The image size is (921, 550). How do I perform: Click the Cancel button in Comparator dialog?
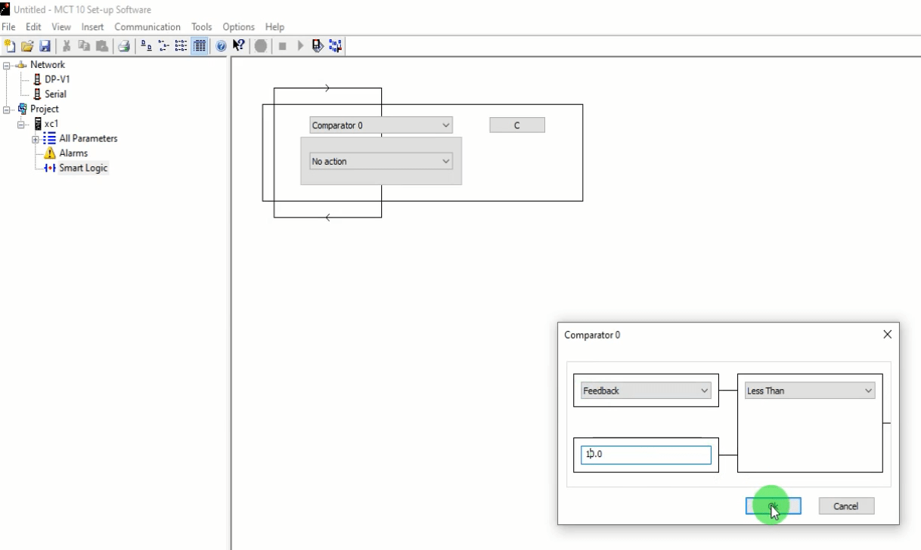tap(846, 506)
